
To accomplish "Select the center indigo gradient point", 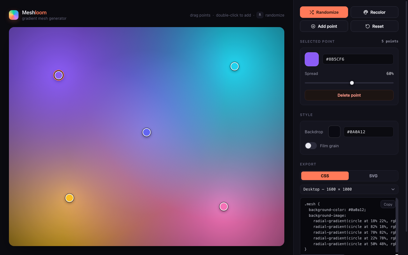I will pyautogui.click(x=147, y=132).
